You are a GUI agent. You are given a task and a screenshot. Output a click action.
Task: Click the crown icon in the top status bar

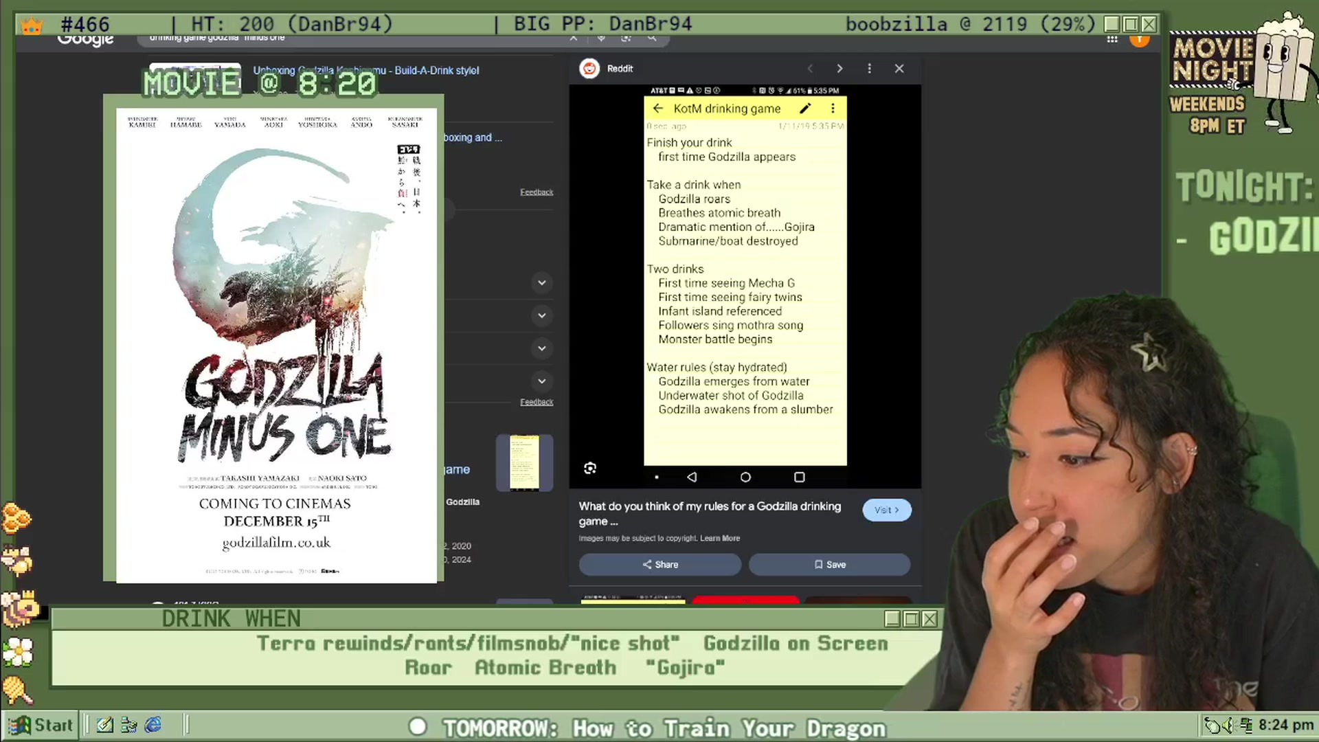point(32,26)
